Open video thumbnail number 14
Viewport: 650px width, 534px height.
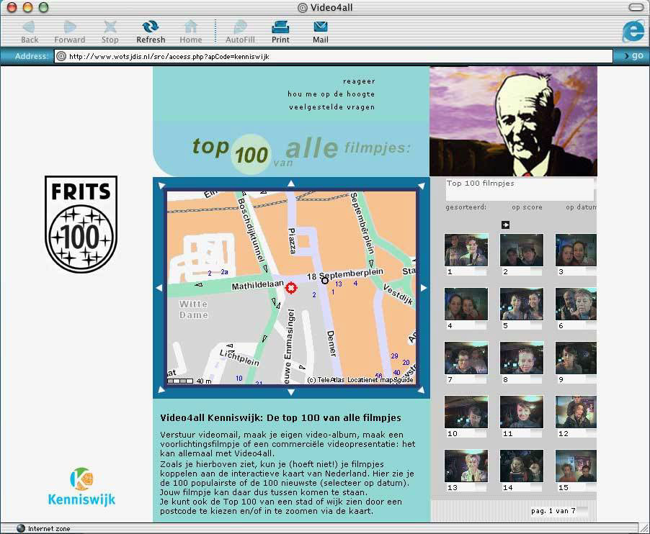click(522, 466)
